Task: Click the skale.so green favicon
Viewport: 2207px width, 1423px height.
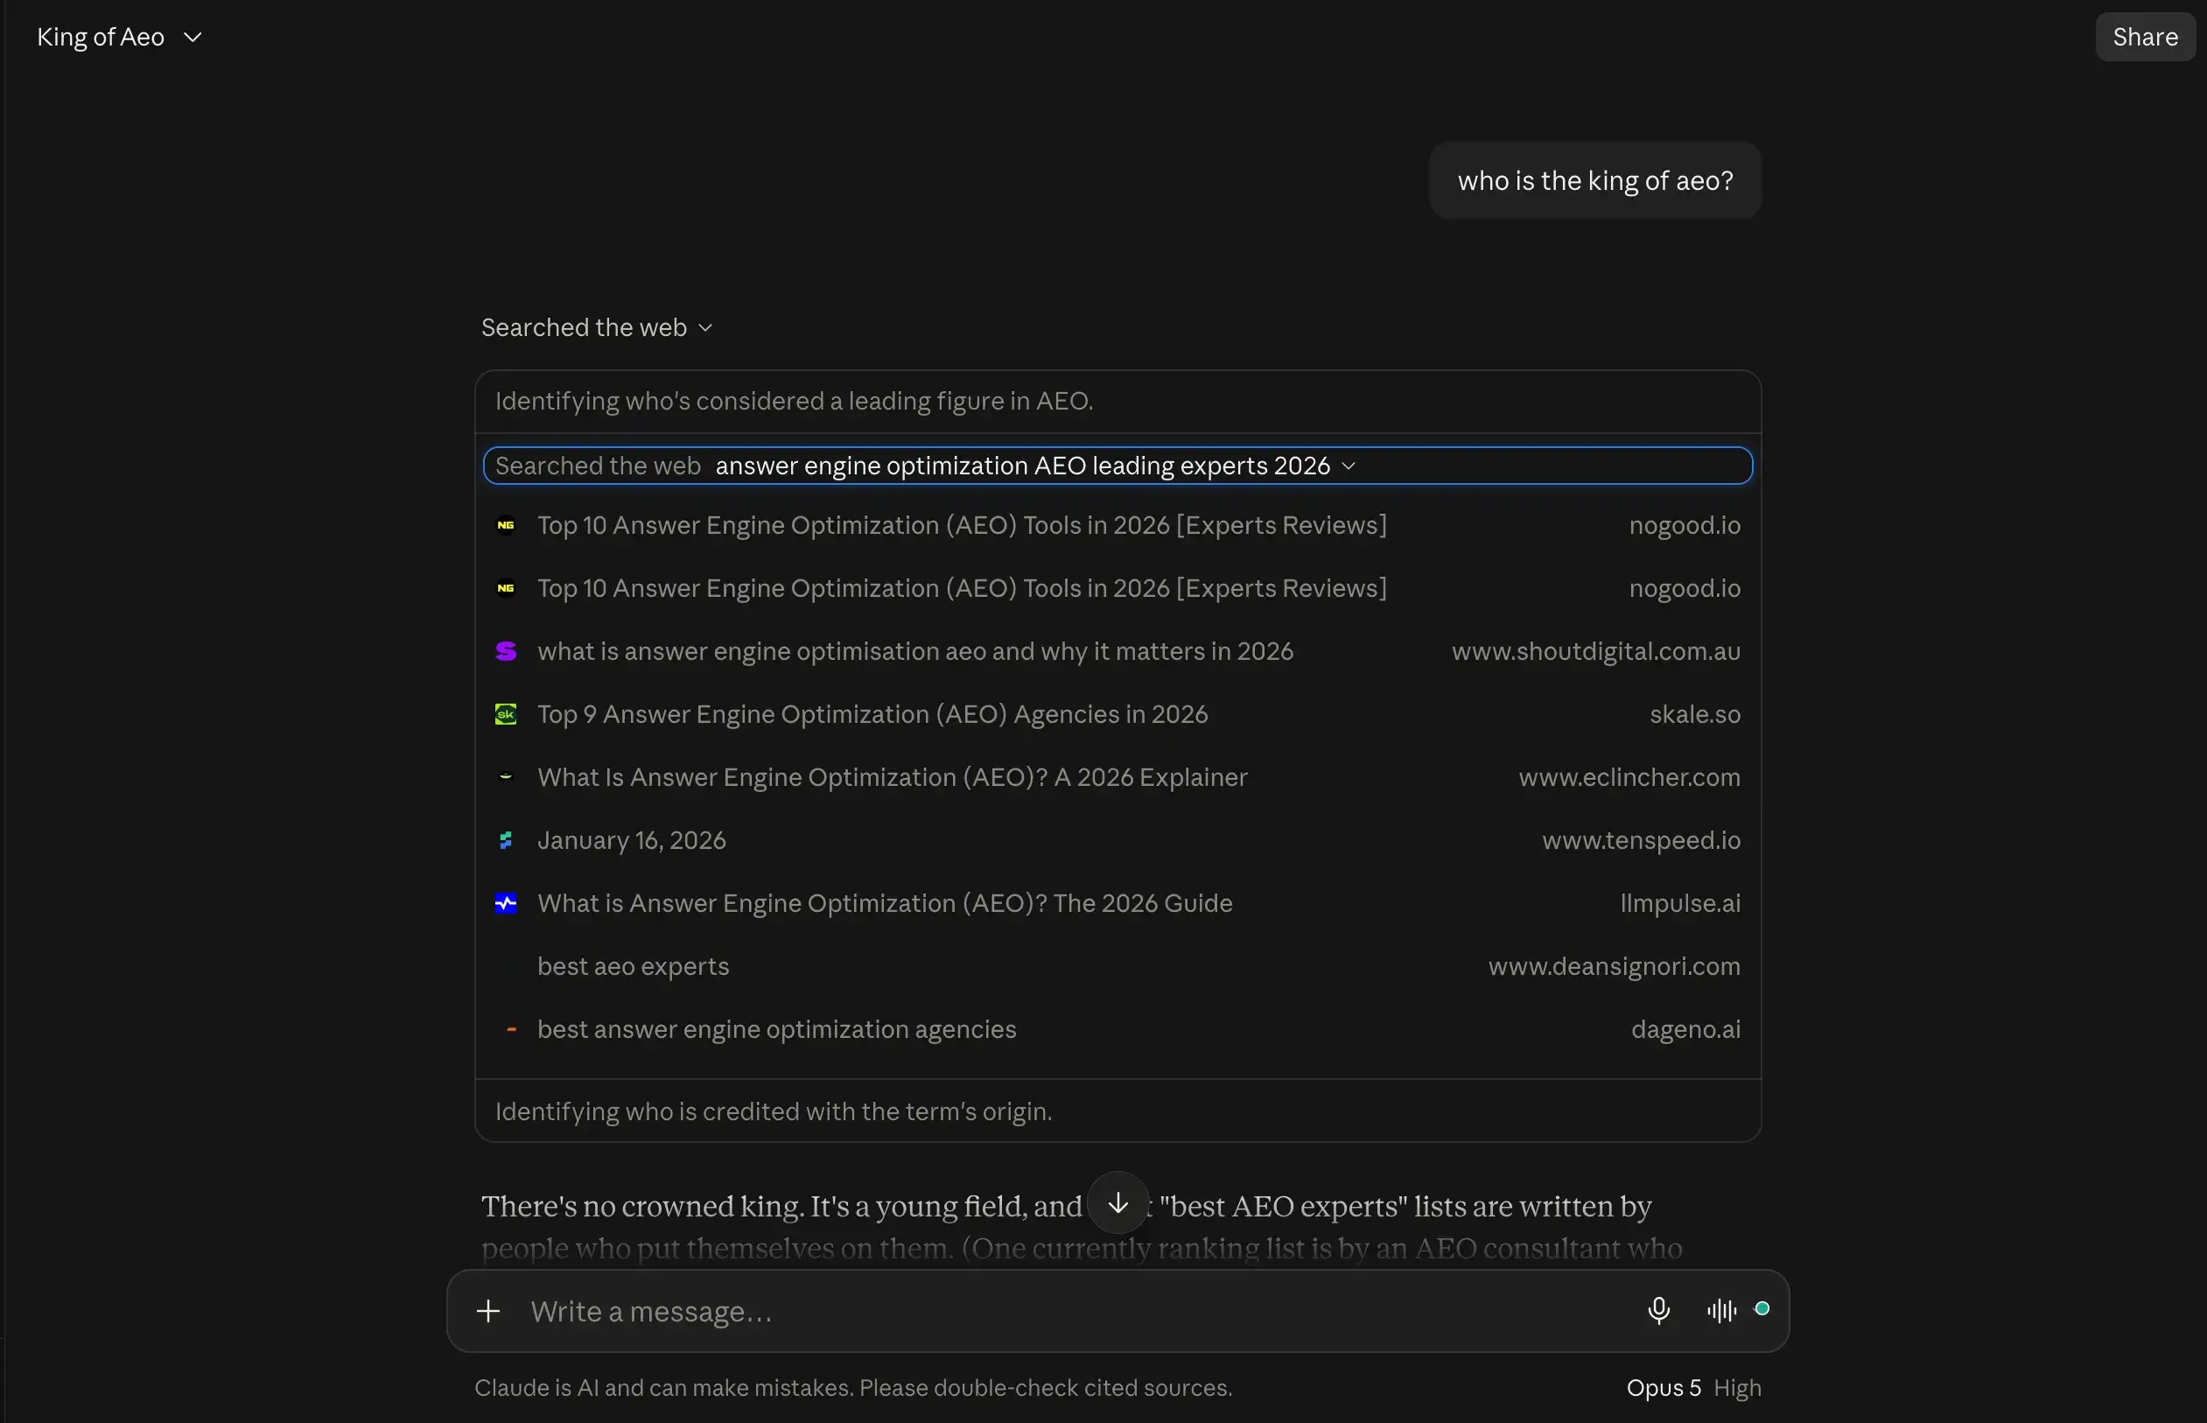Action: pos(505,714)
